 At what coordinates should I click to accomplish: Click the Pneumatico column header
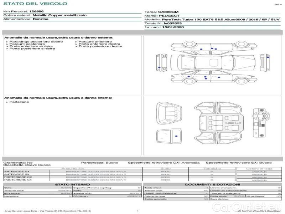coord(73,168)
